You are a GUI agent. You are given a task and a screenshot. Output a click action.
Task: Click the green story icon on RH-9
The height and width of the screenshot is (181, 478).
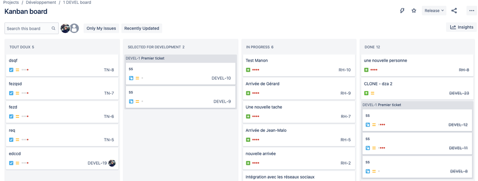[248, 93]
